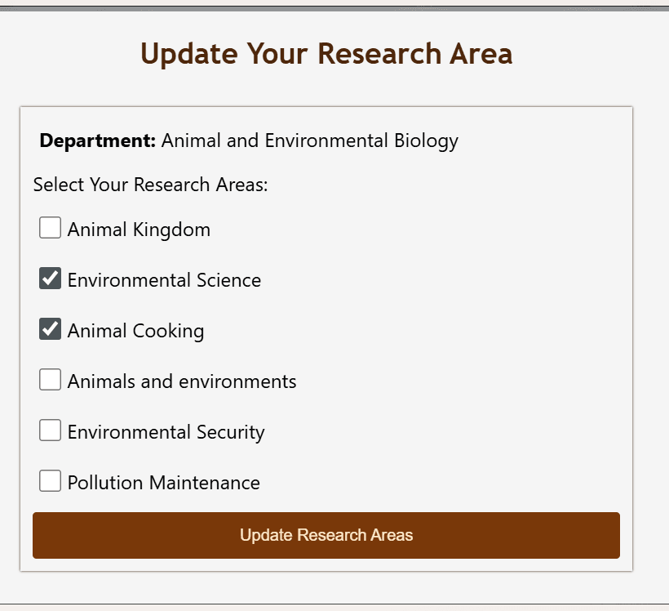The image size is (669, 611).
Task: Click the "Select Your Research Areas:" prompt
Action: point(151,185)
